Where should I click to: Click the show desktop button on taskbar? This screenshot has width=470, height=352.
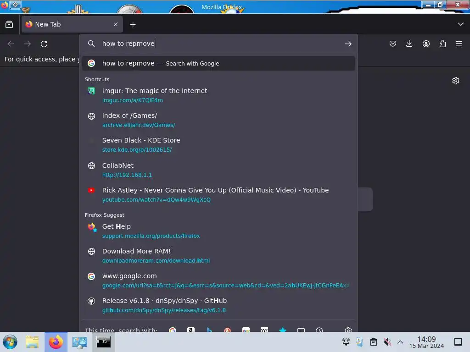pos(458,342)
